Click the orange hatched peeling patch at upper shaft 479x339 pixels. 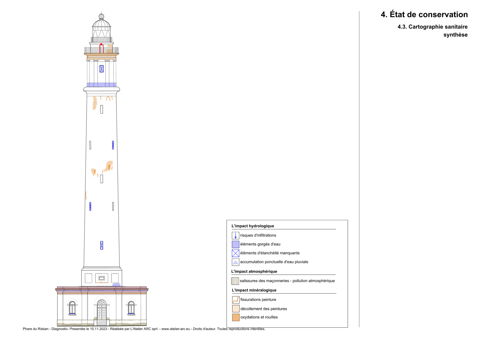tap(95, 103)
